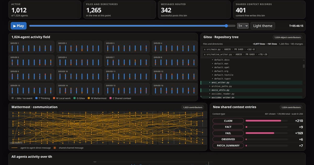Image resolution: width=314 pixels, height=165 pixels.
Task: Click the +169 FAIL count value
Action: pos(299,133)
